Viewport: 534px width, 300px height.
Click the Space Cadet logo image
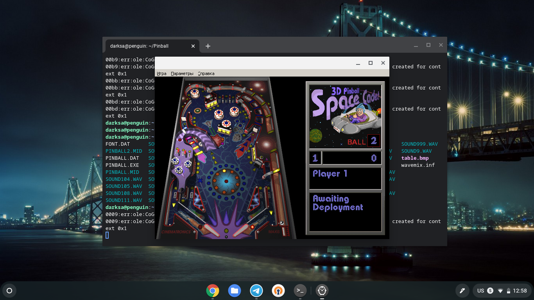click(x=345, y=117)
